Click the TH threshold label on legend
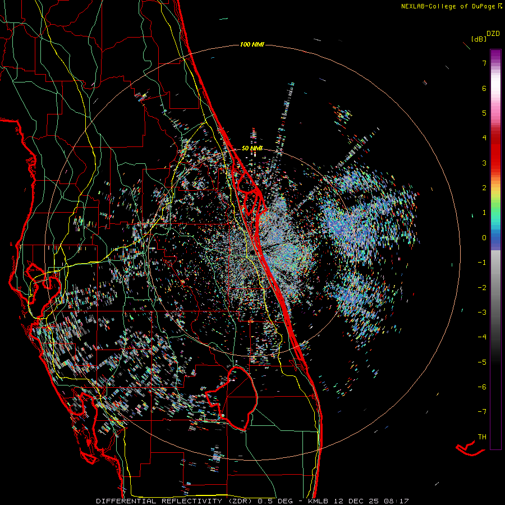Viewport: 505px width, 505px height. [x=482, y=437]
